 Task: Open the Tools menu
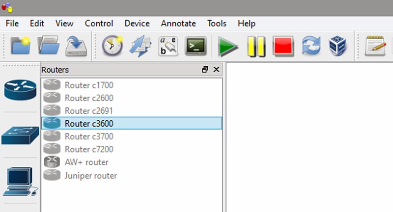pyautogui.click(x=217, y=23)
